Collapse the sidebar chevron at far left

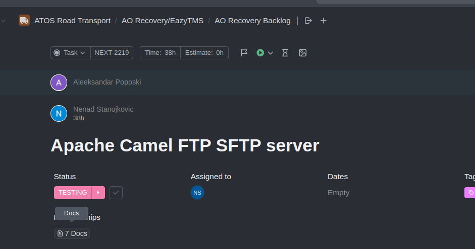[x=4, y=21]
